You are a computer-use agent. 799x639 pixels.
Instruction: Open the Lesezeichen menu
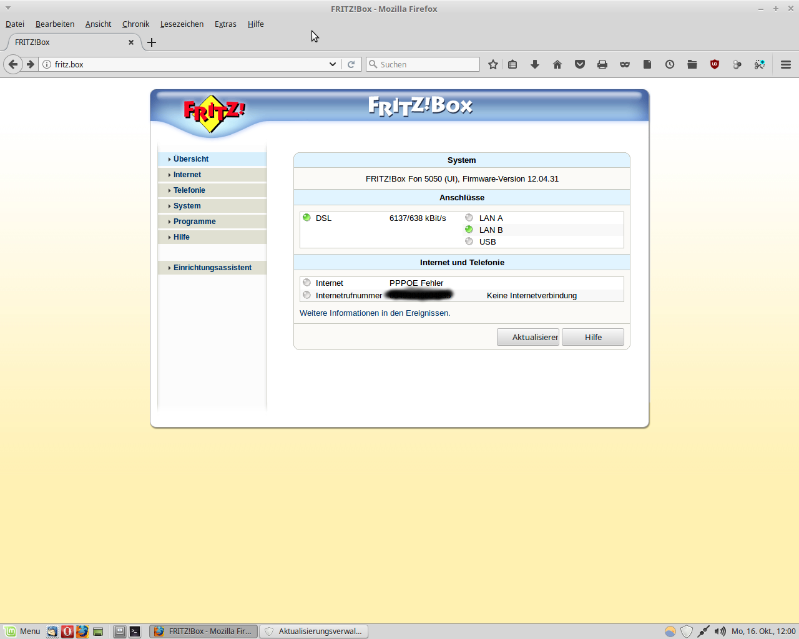pyautogui.click(x=182, y=24)
